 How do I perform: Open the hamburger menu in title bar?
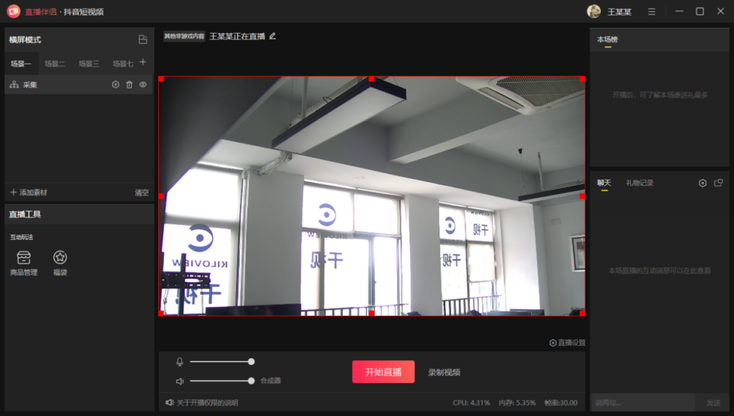[651, 11]
